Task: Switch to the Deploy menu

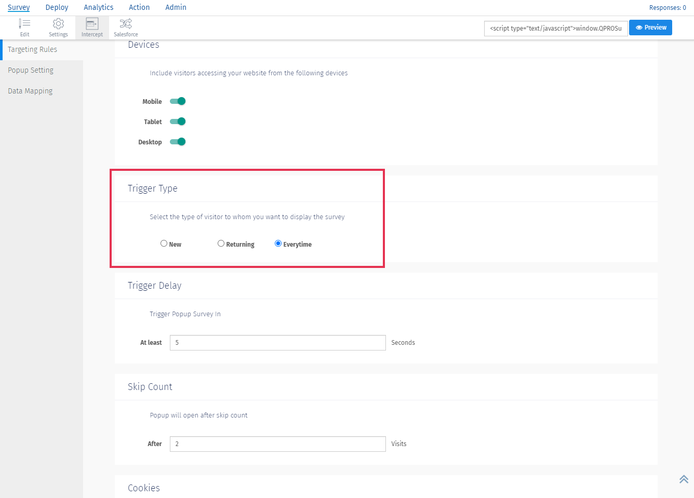Action: click(x=57, y=7)
